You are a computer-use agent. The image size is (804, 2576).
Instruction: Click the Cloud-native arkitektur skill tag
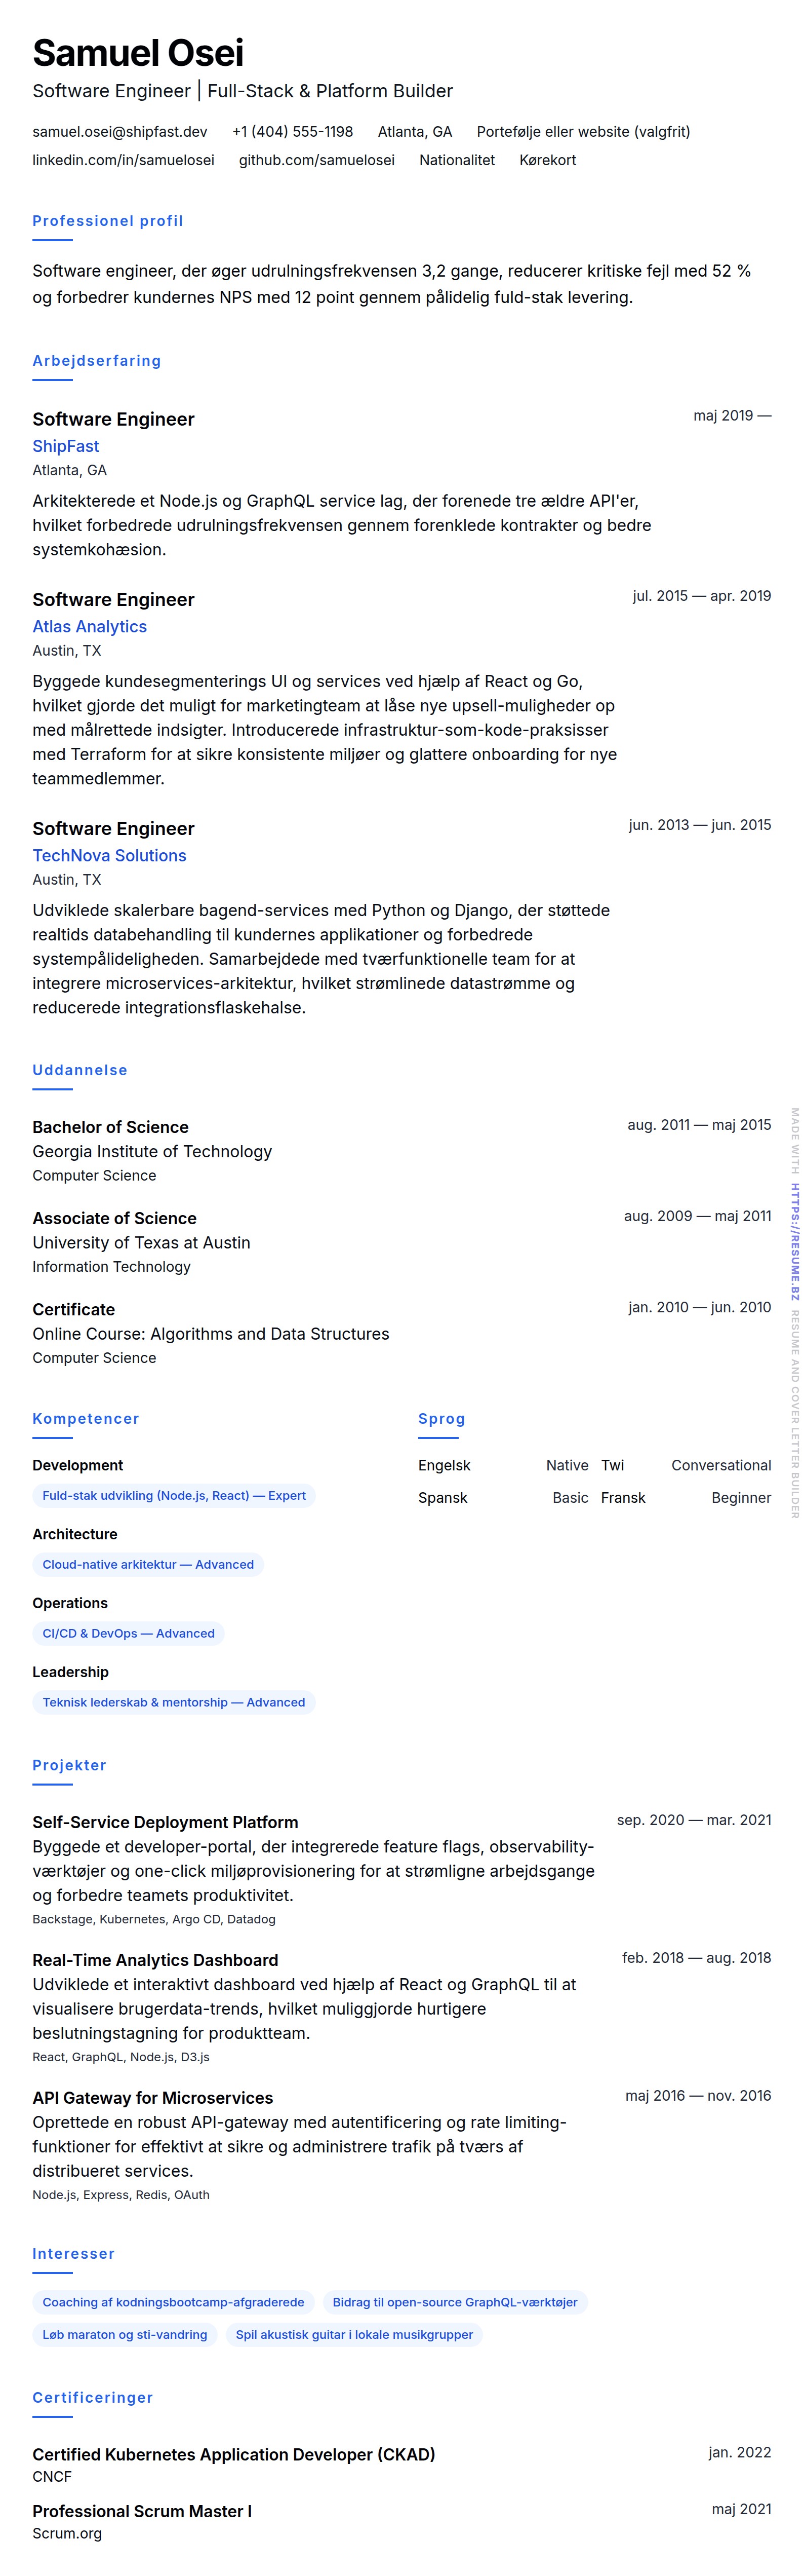coord(148,1565)
